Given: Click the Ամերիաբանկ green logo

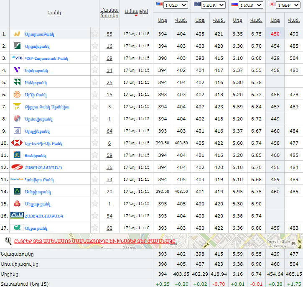Looking at the screenshot, I should 17,191.
